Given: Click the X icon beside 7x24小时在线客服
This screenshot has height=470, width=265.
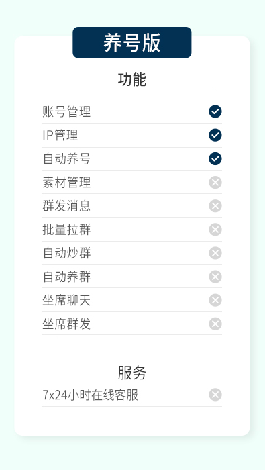Looking at the screenshot, I should pyautogui.click(x=215, y=395).
